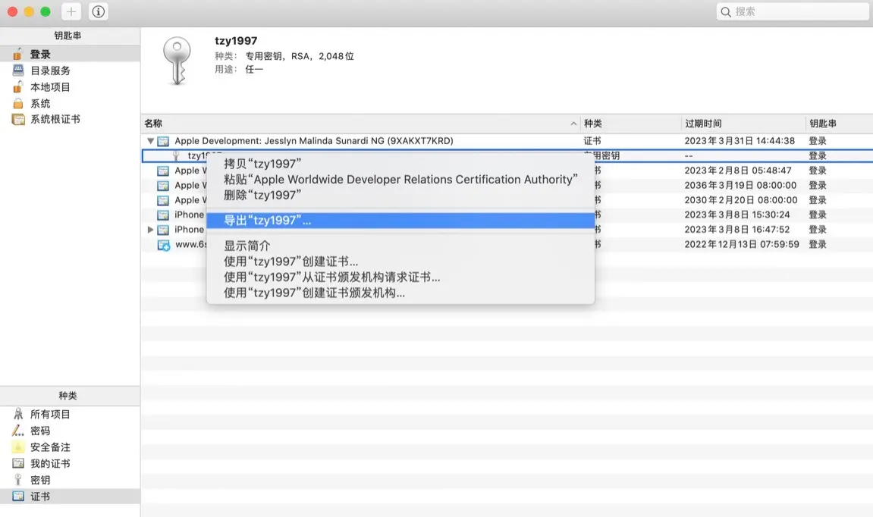Click the 证书 category icon
Viewport: 873px width, 517px height.
point(18,496)
